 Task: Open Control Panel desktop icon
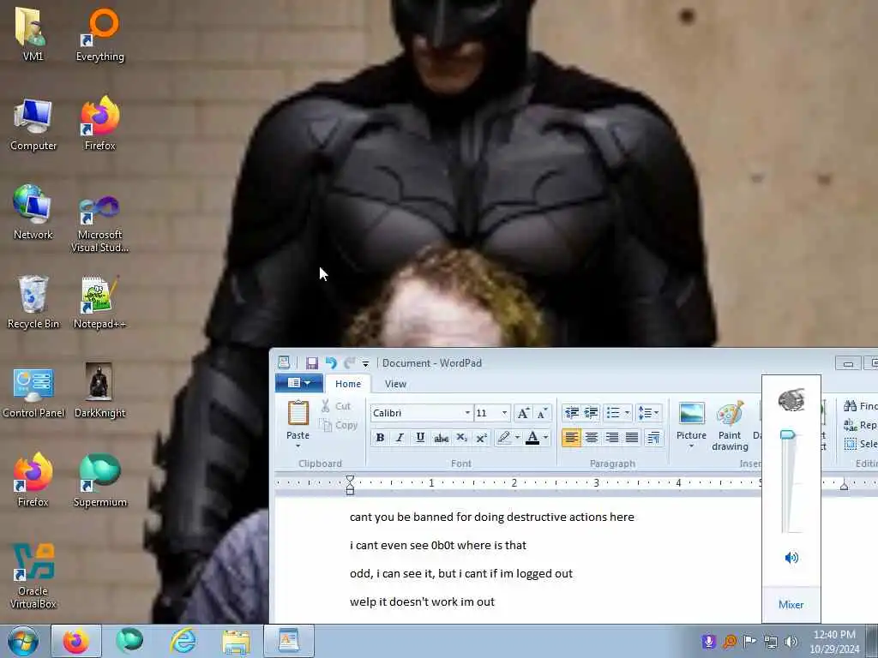pyautogui.click(x=33, y=392)
